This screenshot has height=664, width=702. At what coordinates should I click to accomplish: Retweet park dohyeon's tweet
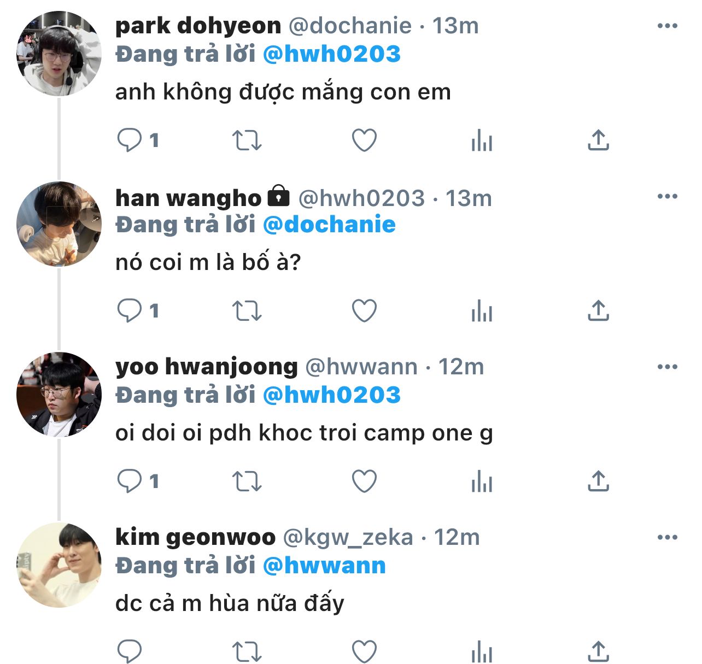(x=247, y=140)
